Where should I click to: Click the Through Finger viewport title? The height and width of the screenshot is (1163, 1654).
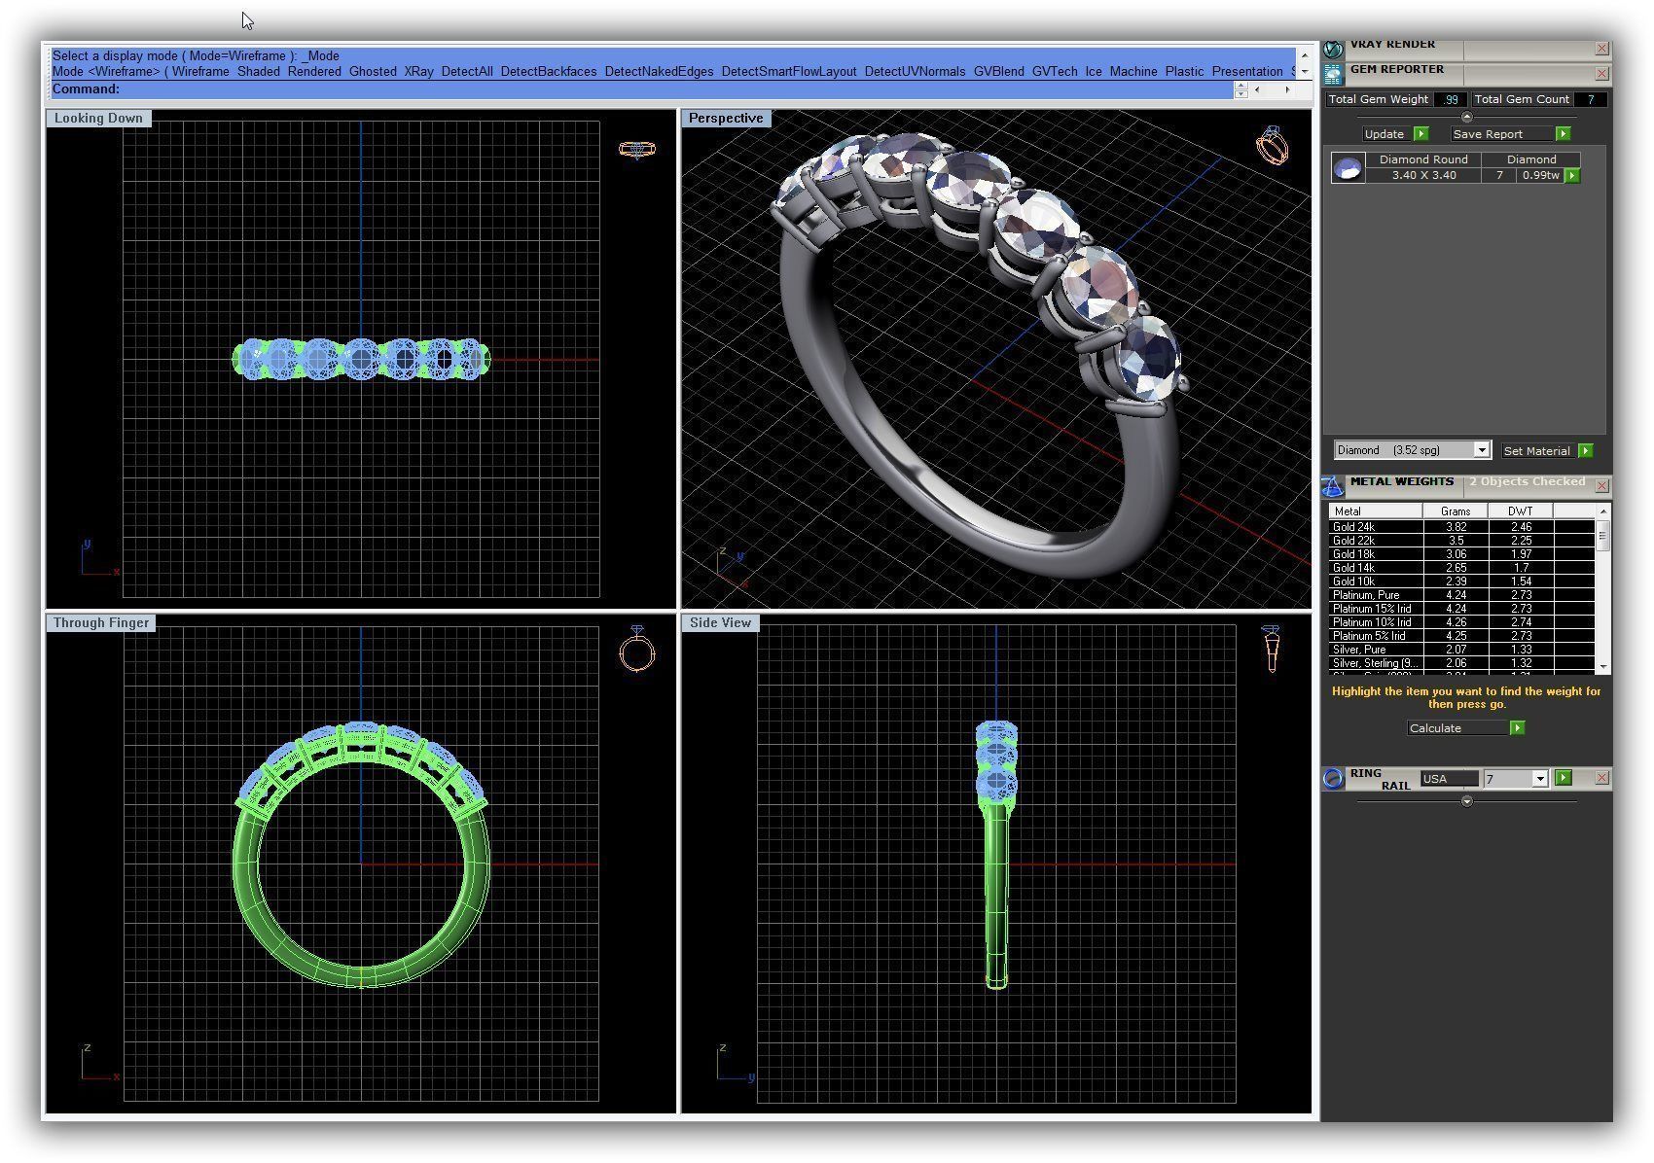[x=101, y=623]
